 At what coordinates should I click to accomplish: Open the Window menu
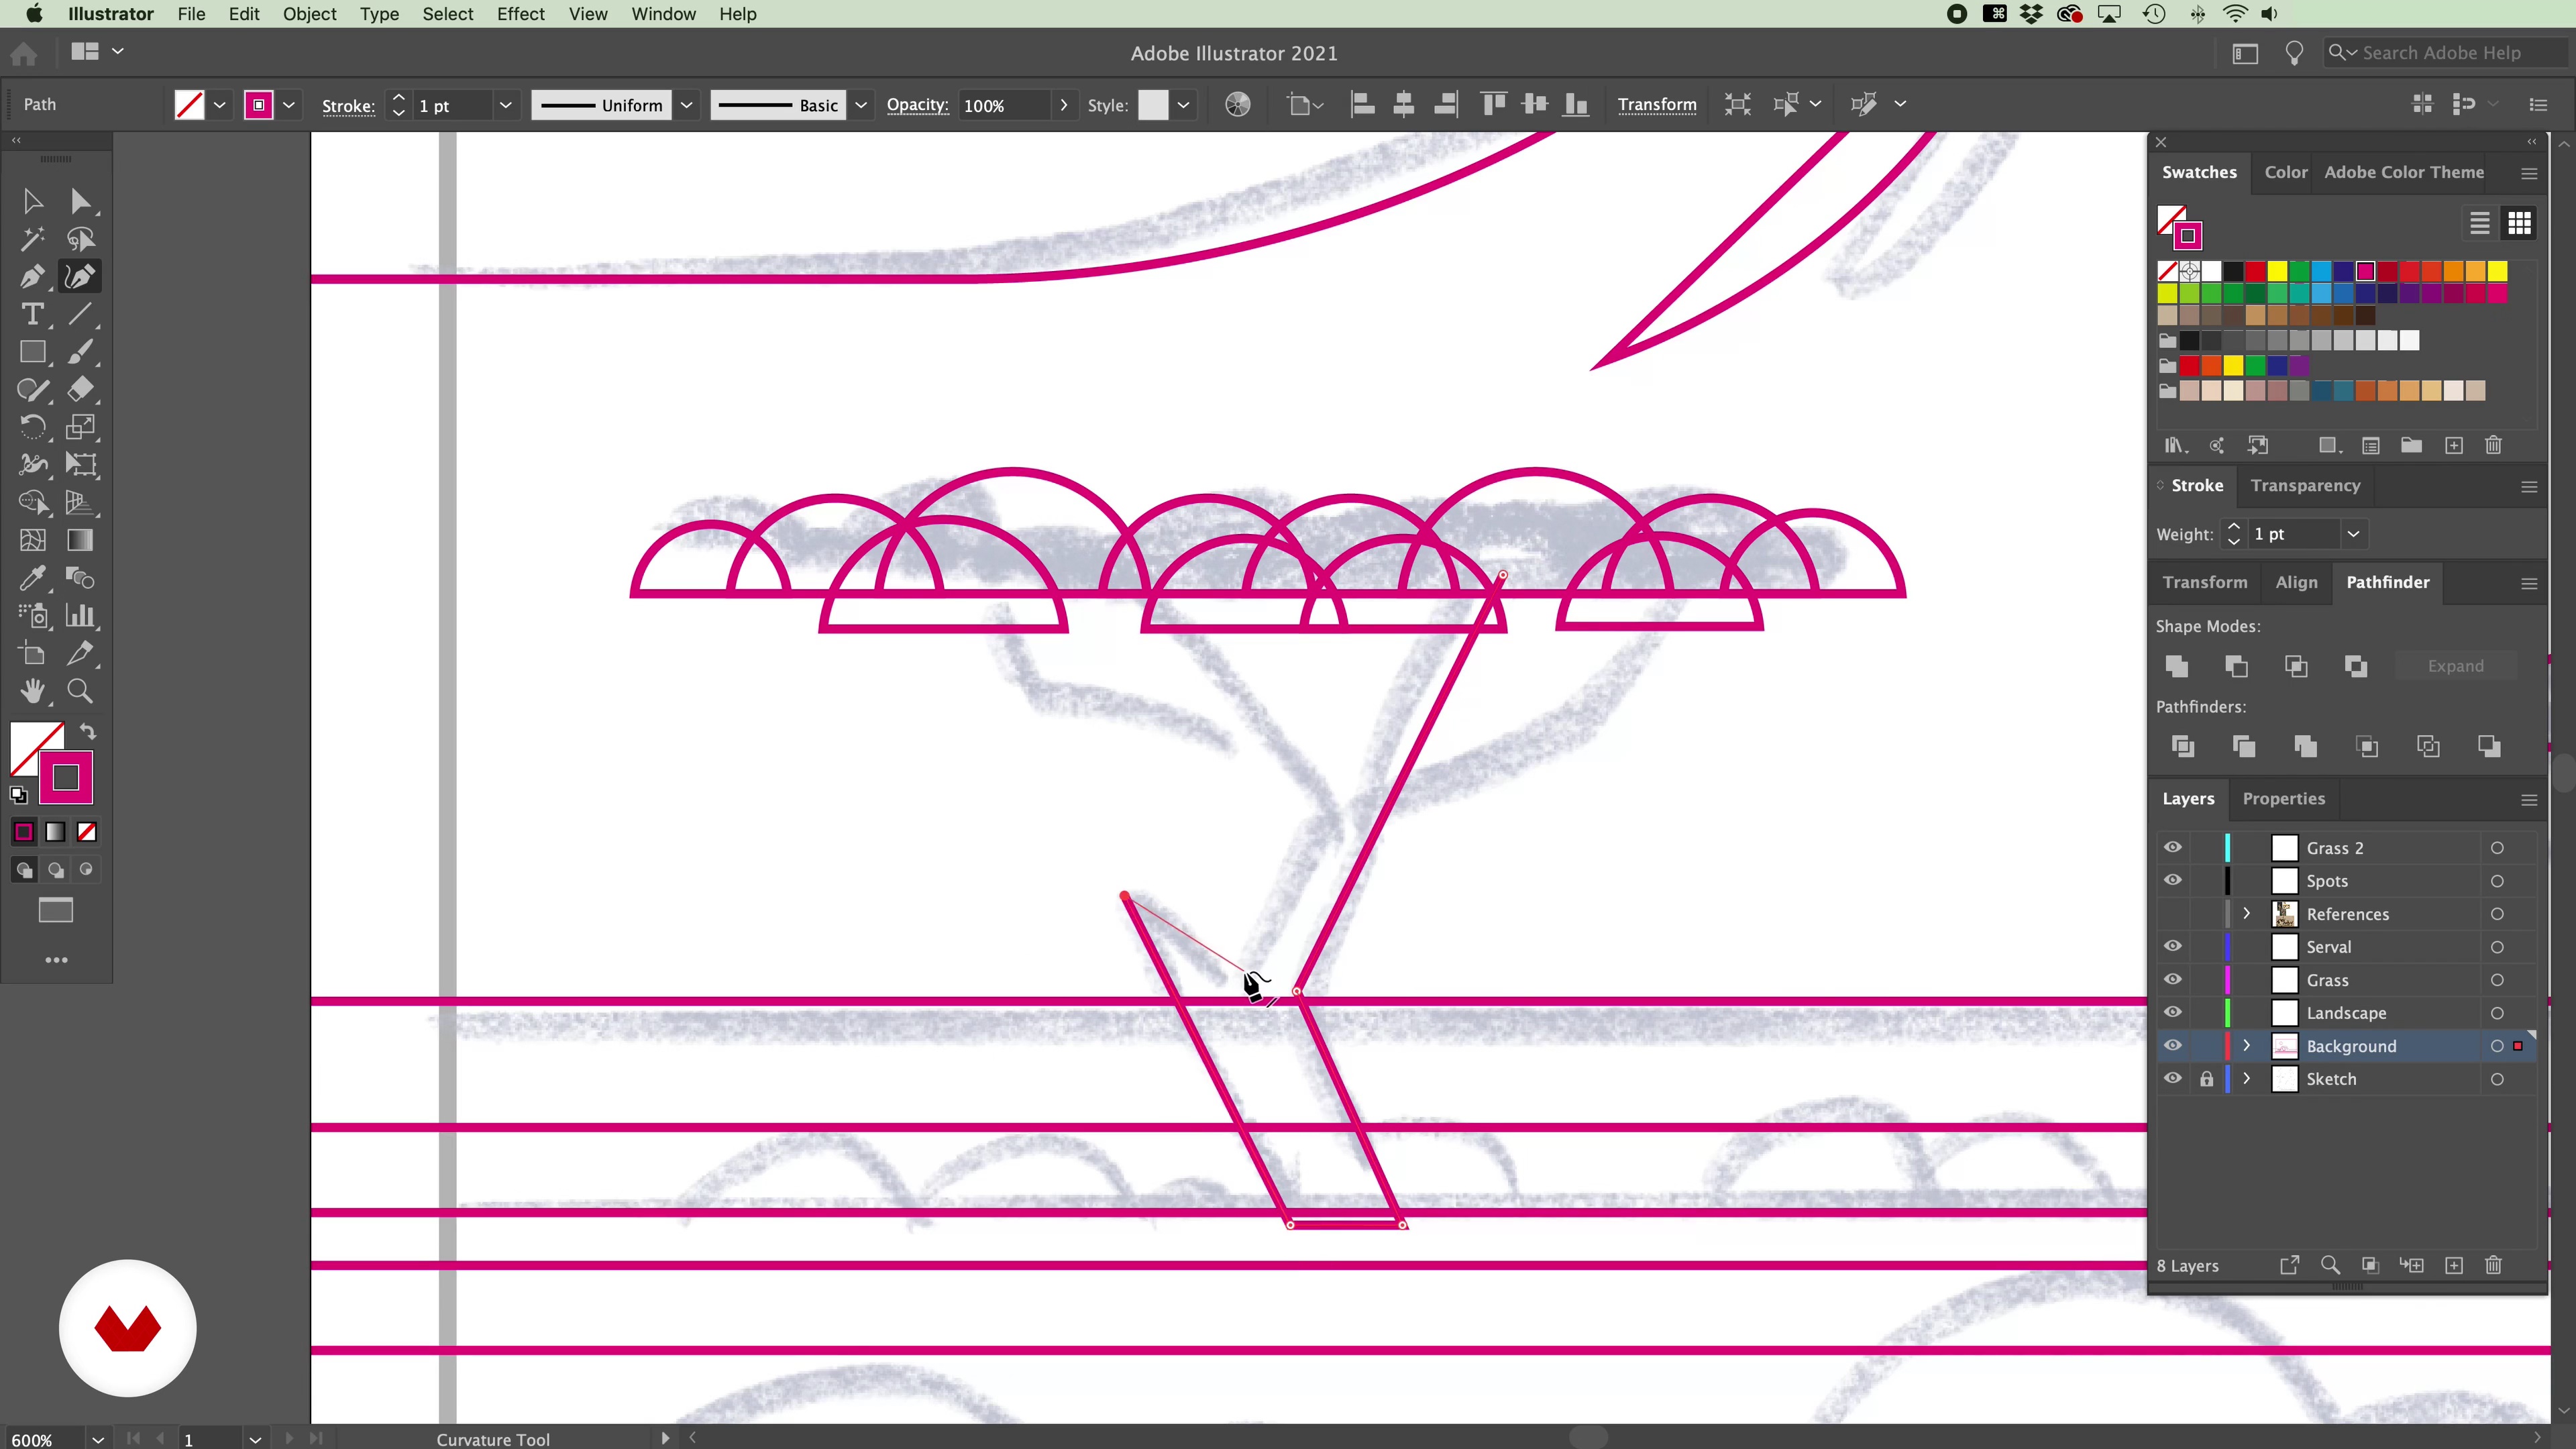coord(663,14)
